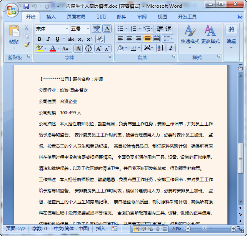Apply distributed alignment
This screenshot has height=236, width=247.
tap(157, 38)
